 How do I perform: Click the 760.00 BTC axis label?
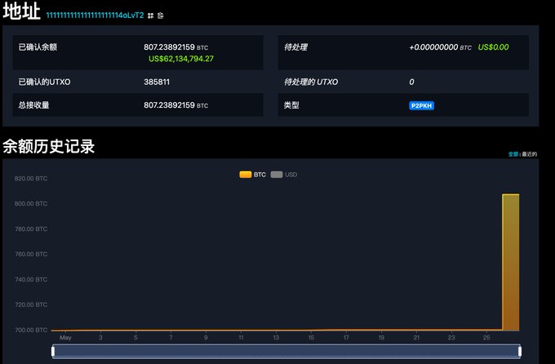pyautogui.click(x=31, y=255)
